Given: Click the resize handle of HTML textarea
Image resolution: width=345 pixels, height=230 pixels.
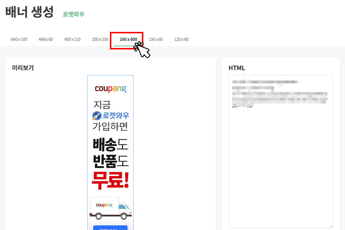Looking at the screenshot, I should point(331,226).
